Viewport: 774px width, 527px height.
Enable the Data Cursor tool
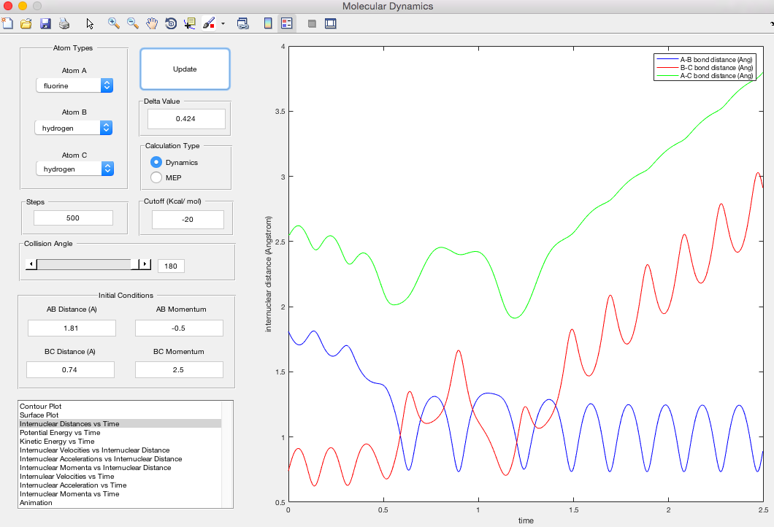click(x=189, y=23)
